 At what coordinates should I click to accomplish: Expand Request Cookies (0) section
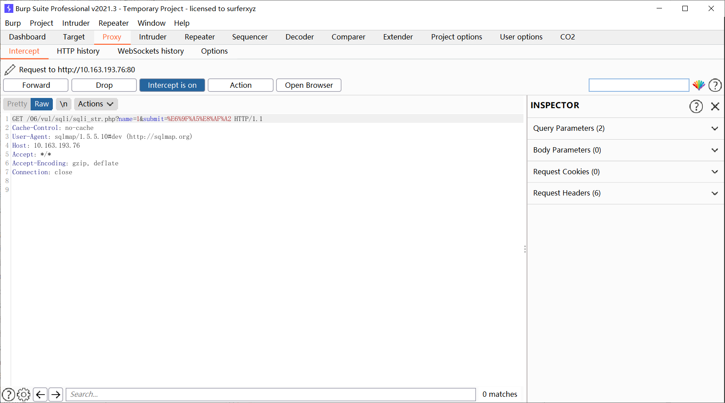pos(626,172)
